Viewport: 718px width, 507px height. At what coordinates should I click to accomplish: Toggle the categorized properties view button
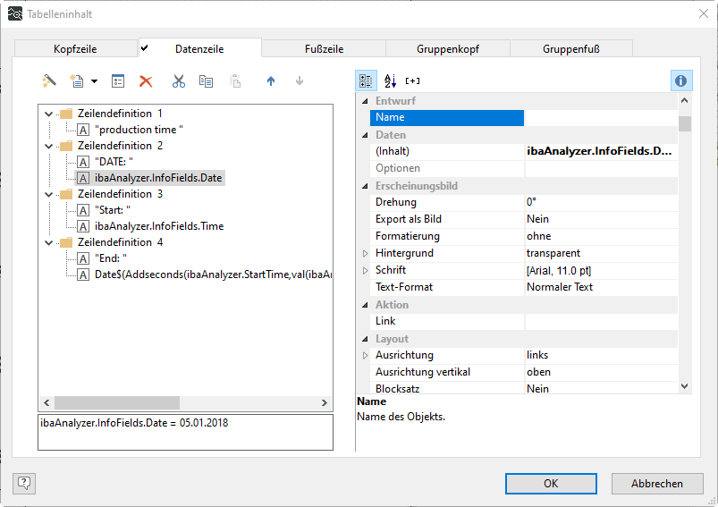(x=366, y=80)
